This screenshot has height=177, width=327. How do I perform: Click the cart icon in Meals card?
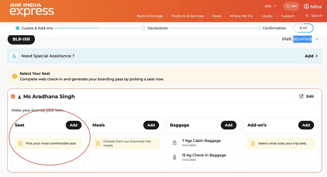[98, 143]
